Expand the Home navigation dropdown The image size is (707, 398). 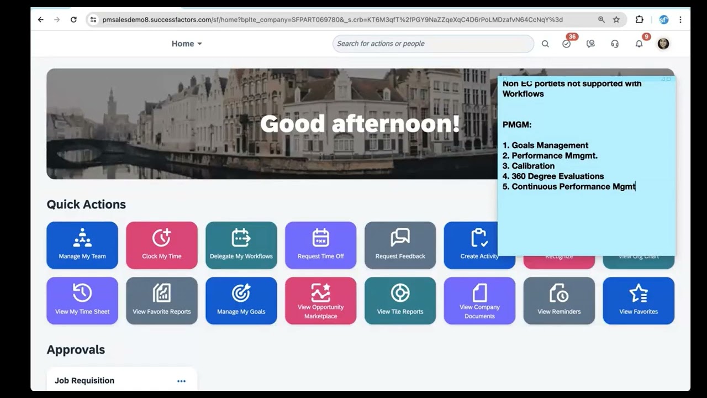[187, 44]
